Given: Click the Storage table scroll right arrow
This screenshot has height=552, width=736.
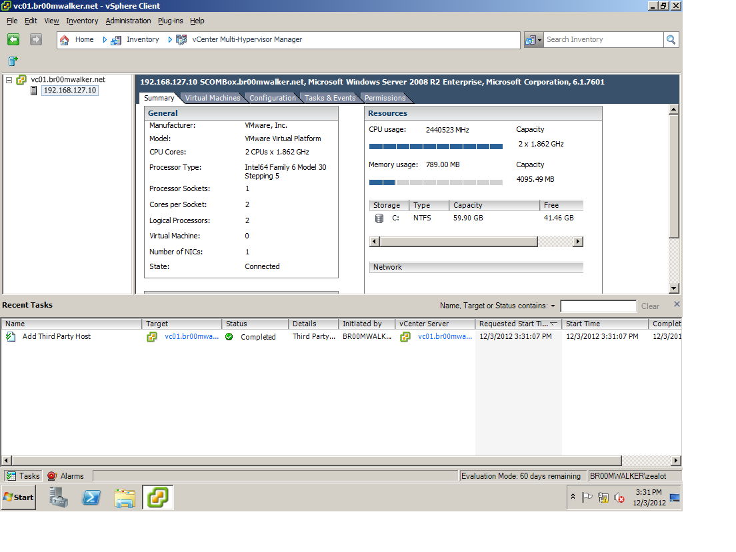Looking at the screenshot, I should pyautogui.click(x=578, y=242).
